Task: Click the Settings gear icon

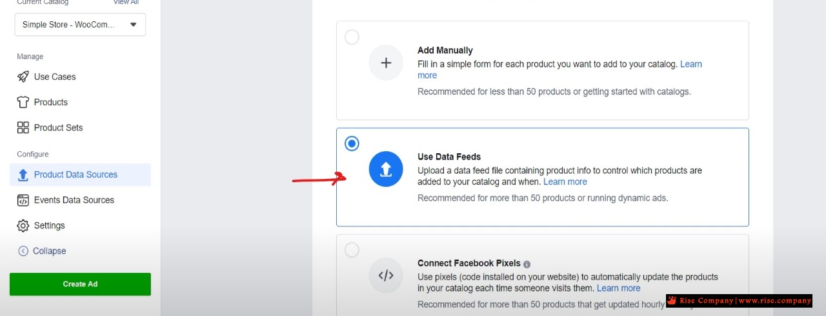Action: pos(23,226)
